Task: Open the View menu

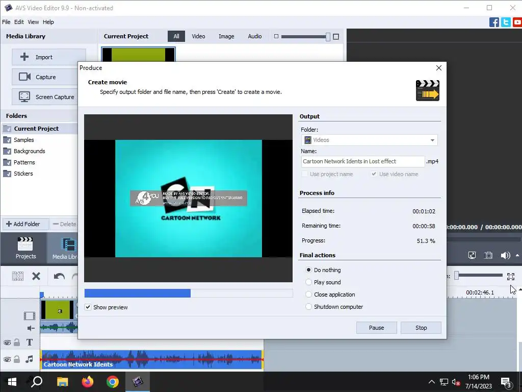Action: (x=33, y=22)
